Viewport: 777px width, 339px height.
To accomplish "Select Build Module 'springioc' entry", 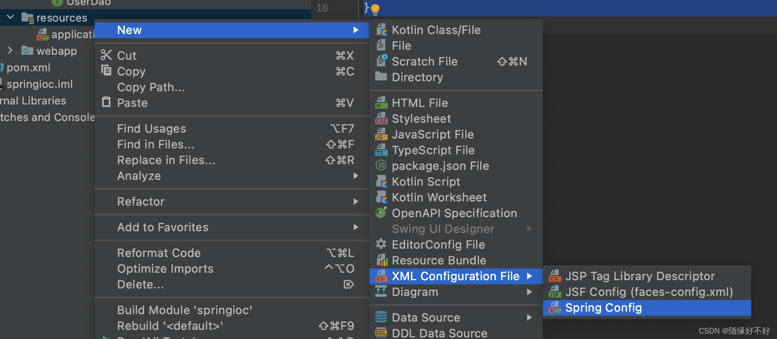I will pyautogui.click(x=232, y=310).
